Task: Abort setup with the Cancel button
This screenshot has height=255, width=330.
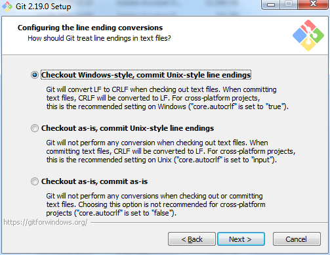Action: [x=297, y=239]
